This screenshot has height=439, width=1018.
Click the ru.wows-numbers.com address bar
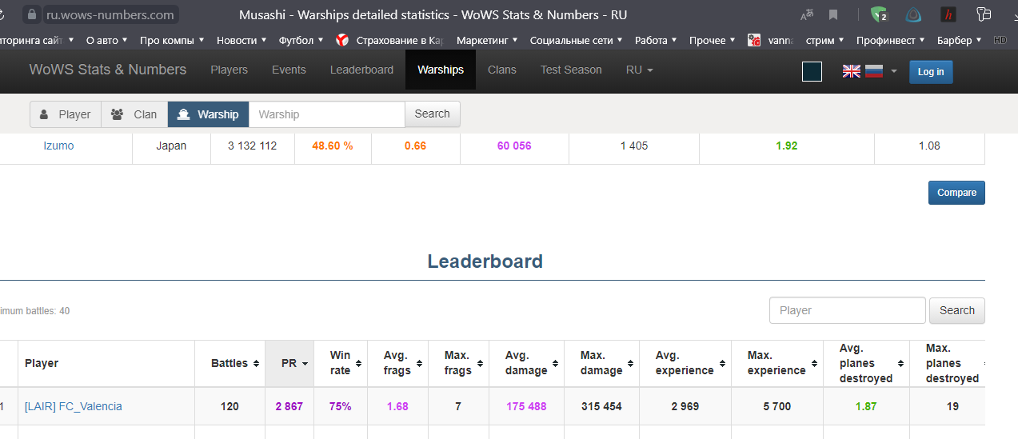coord(111,14)
